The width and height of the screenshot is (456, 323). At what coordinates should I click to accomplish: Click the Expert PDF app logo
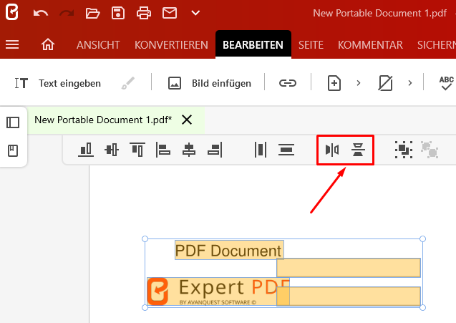coord(12,12)
